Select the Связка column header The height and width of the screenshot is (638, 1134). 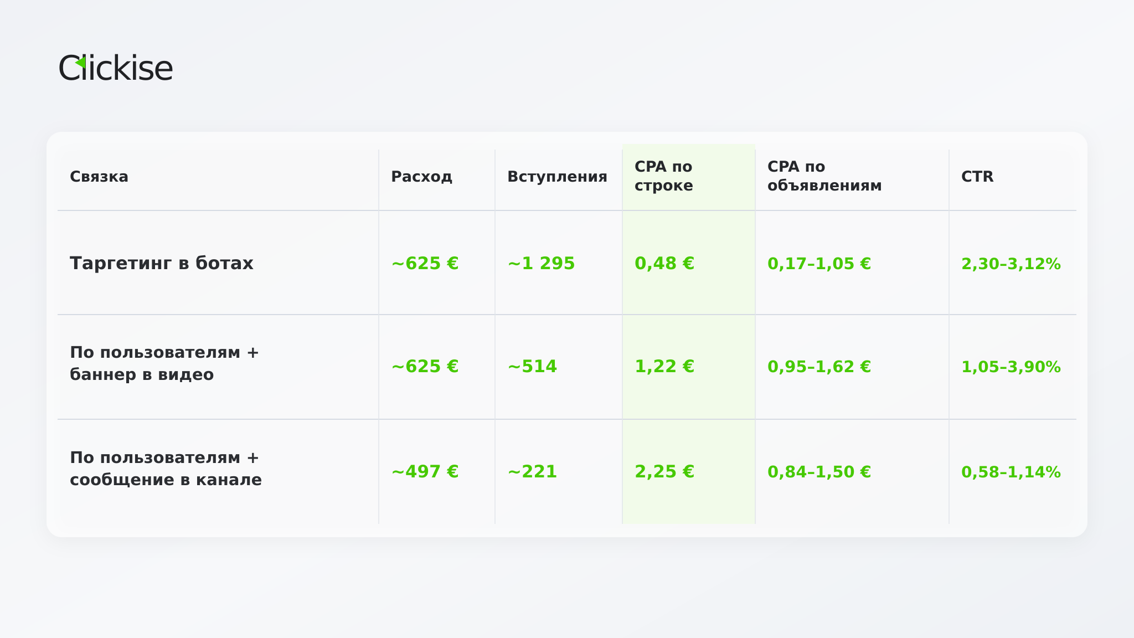tap(99, 177)
